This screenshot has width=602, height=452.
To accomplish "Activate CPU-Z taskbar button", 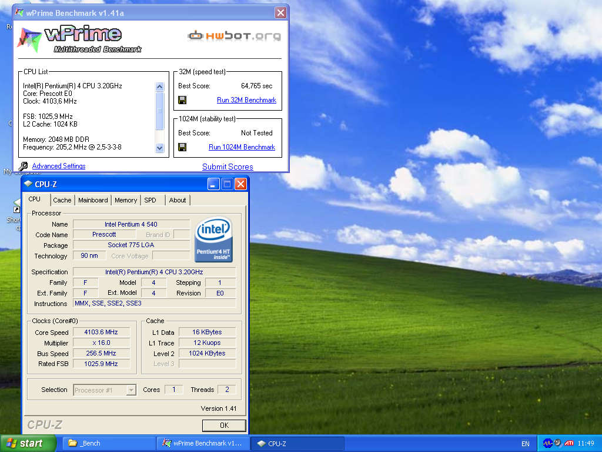I will coord(297,443).
